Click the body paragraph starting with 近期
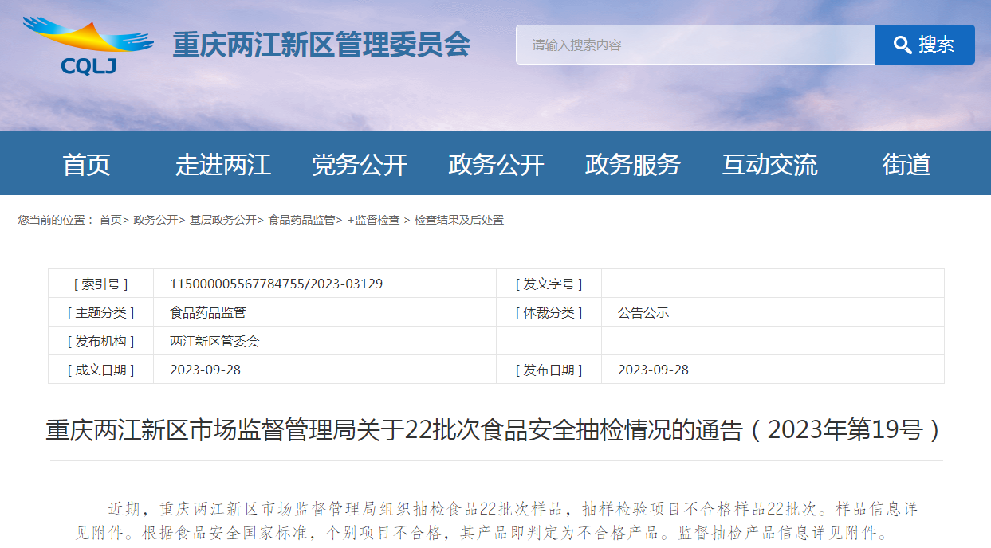 click(497, 520)
